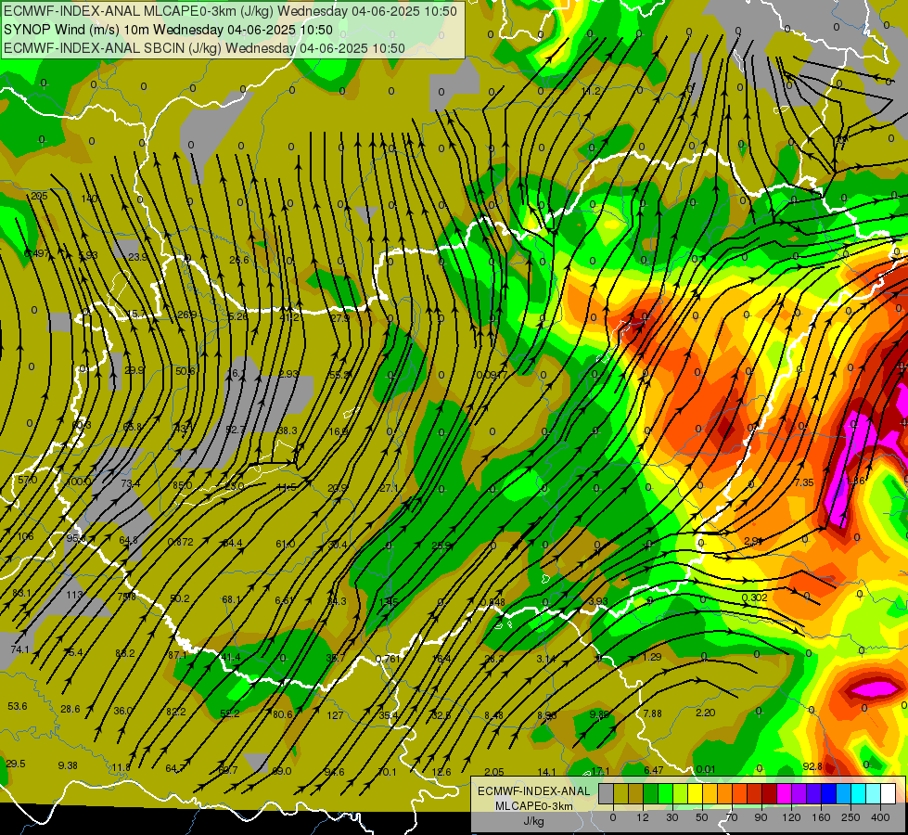Click the legend tick label 120
Screen dimensions: 908x835
pyautogui.click(x=790, y=817)
